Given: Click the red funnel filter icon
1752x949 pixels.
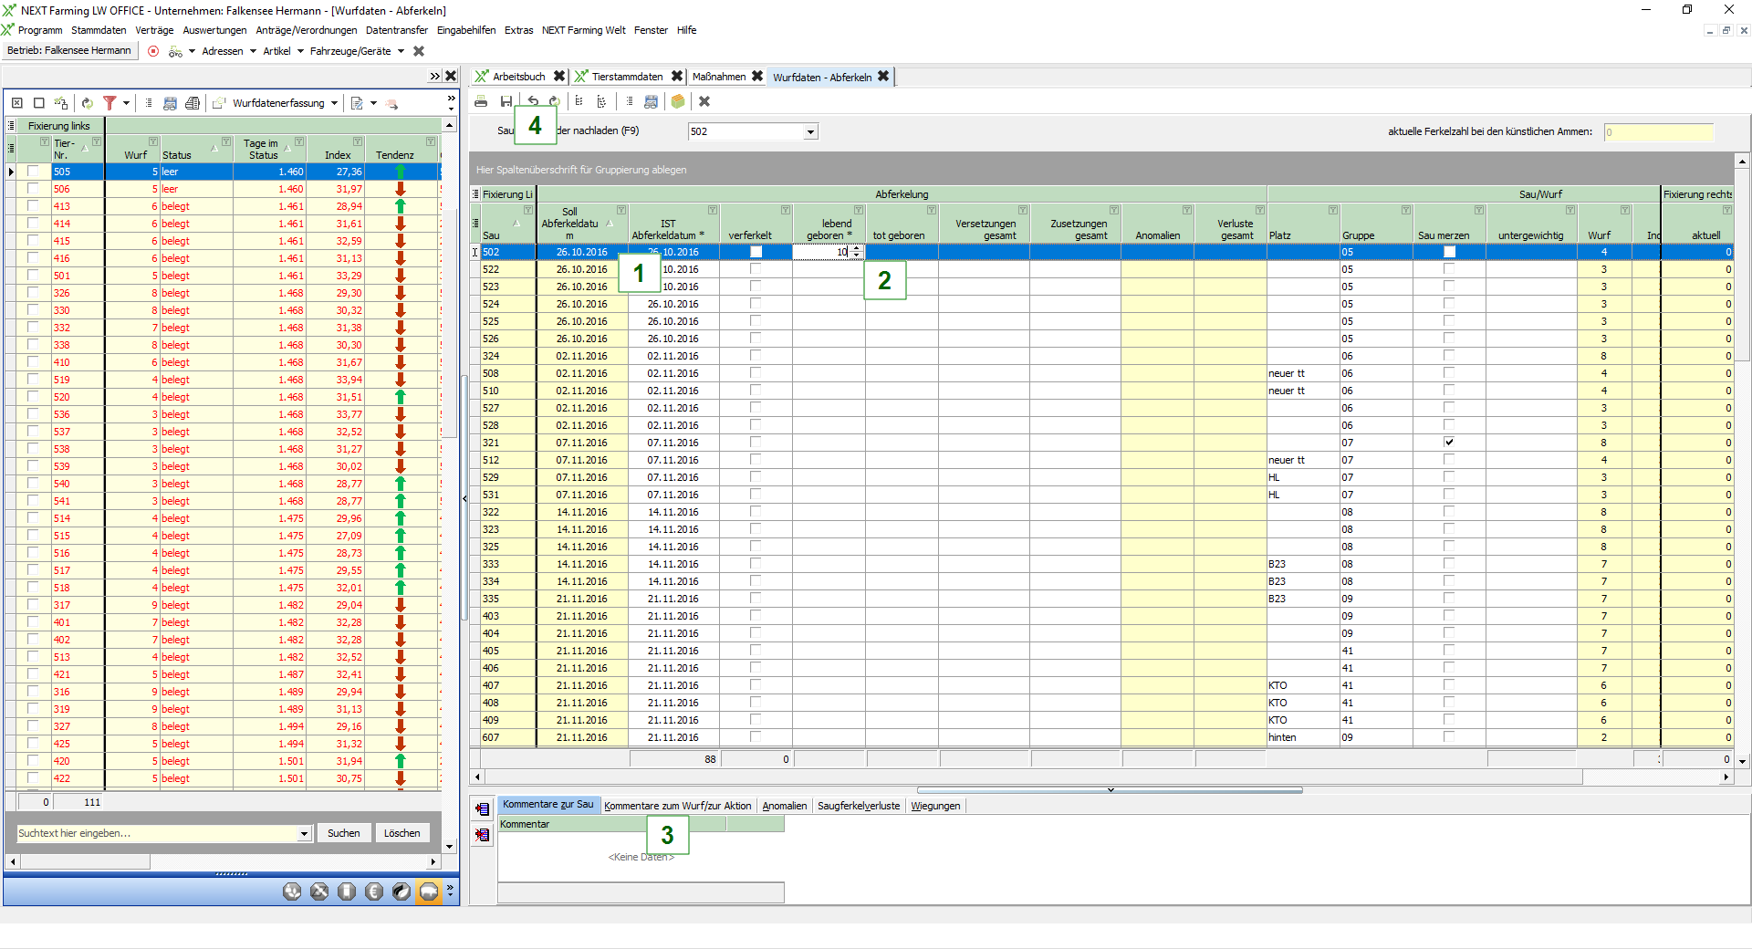Looking at the screenshot, I should coord(109,103).
